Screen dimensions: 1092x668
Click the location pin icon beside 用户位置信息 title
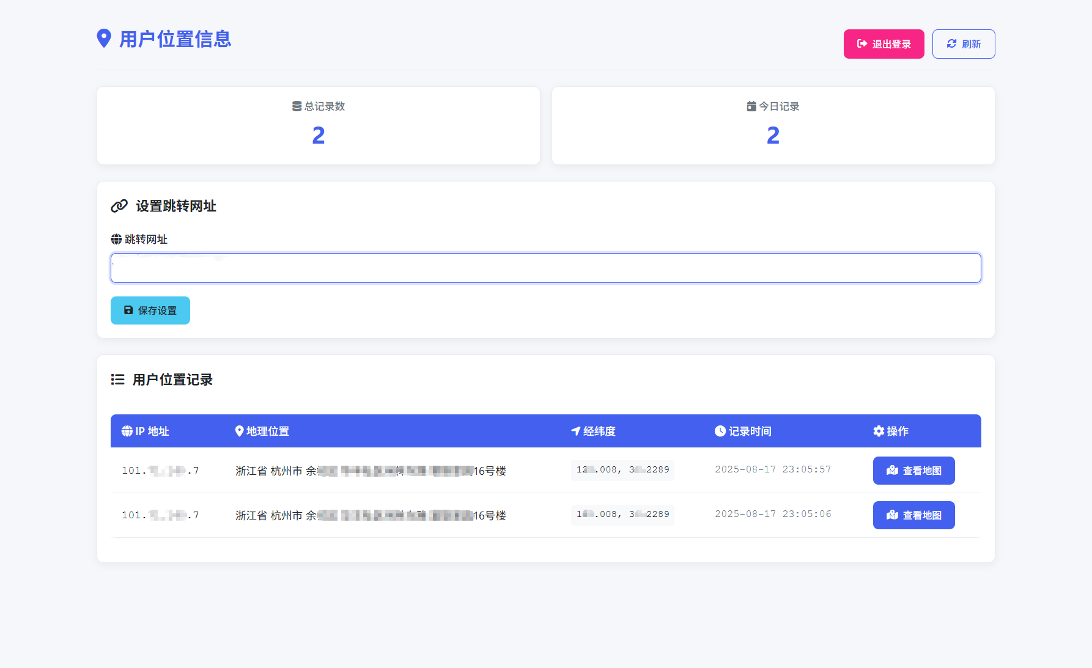tap(105, 39)
